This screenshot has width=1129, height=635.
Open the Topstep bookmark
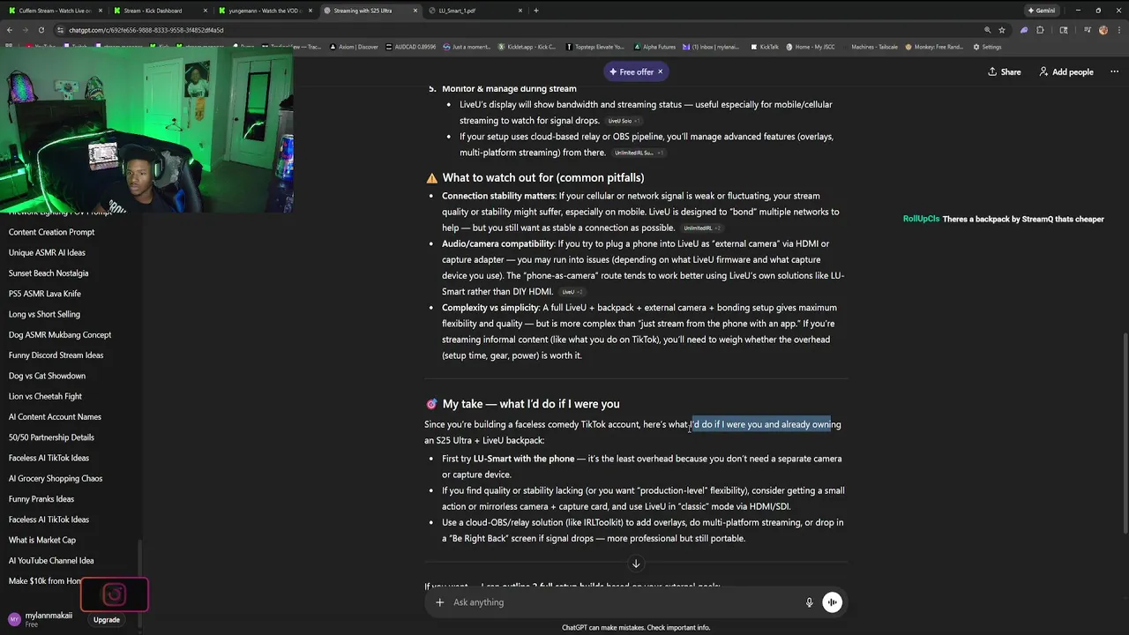click(x=594, y=47)
